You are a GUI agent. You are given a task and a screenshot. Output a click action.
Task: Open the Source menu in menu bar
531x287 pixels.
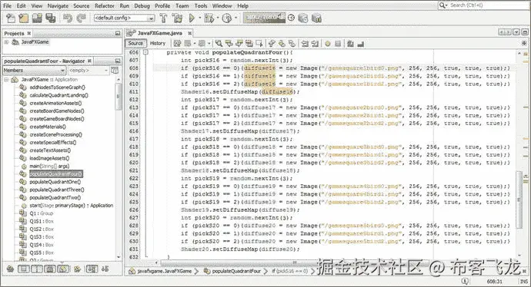(82, 5)
